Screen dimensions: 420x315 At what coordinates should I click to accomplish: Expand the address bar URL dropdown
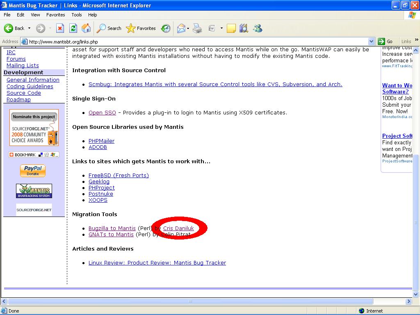371,41
